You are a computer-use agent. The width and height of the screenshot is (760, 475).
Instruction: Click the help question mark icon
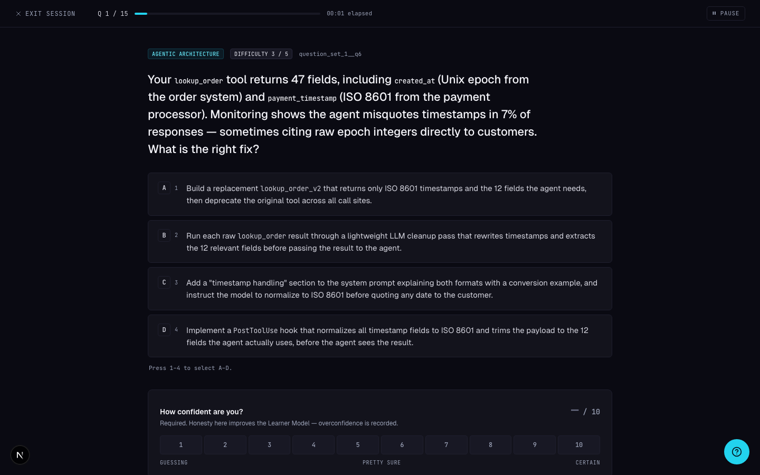click(x=736, y=452)
